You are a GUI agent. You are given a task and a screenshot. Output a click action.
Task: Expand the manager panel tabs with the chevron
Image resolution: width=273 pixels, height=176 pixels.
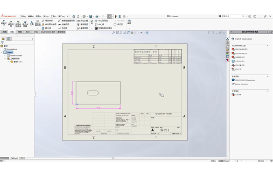(x=33, y=39)
